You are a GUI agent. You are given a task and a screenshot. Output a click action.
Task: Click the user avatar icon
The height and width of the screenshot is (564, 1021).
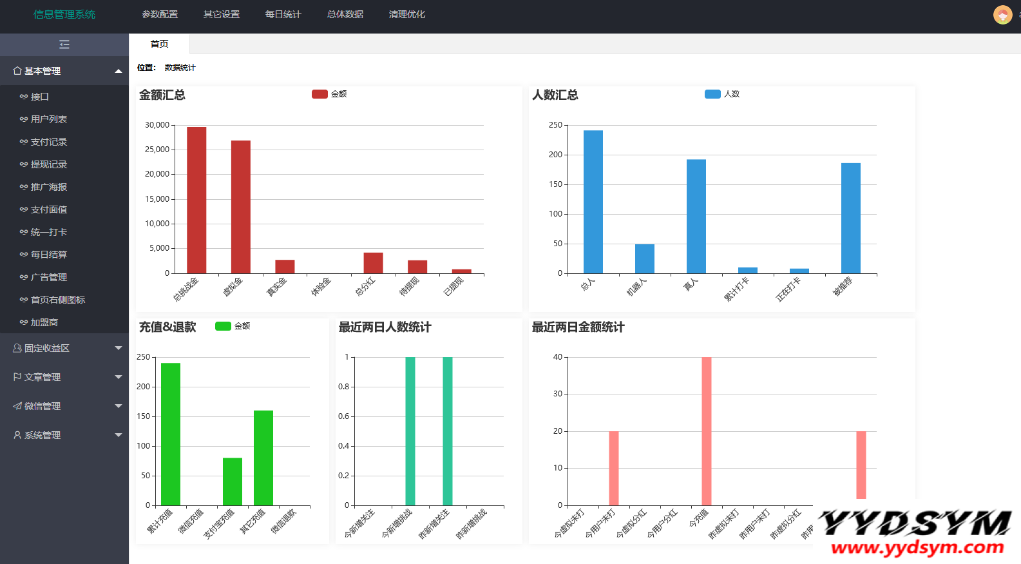tap(1002, 14)
